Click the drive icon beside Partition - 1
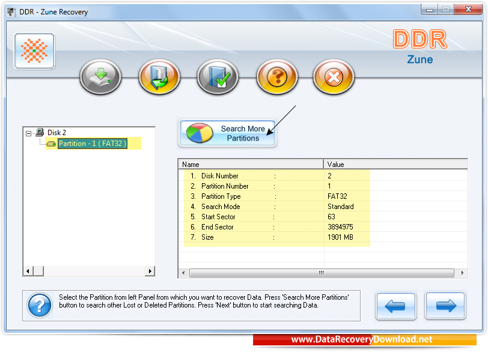The height and width of the screenshot is (352, 488). (x=51, y=144)
